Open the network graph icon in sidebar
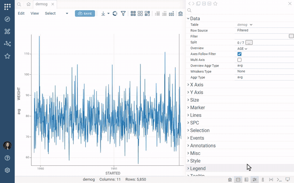Screen dimensions: 294x183 [7, 44]
